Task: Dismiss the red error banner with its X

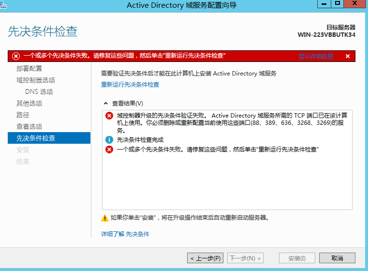Action: point(348,56)
